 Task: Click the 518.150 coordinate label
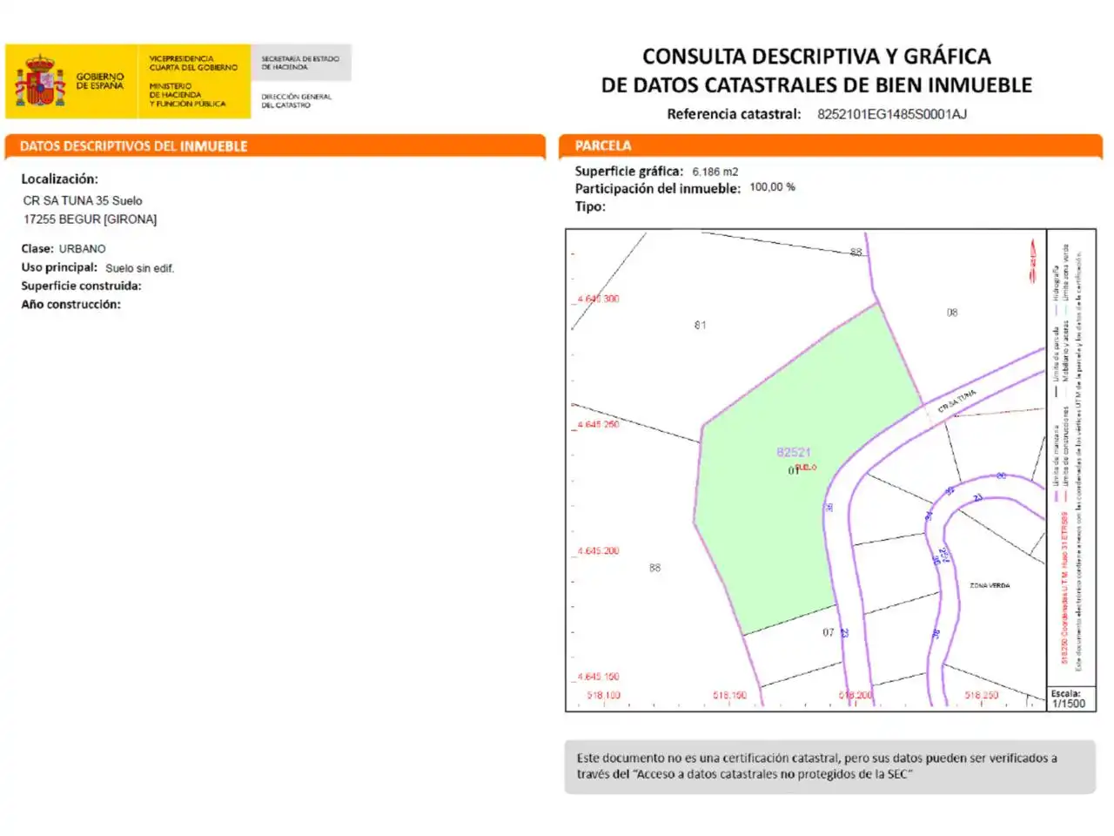point(730,695)
